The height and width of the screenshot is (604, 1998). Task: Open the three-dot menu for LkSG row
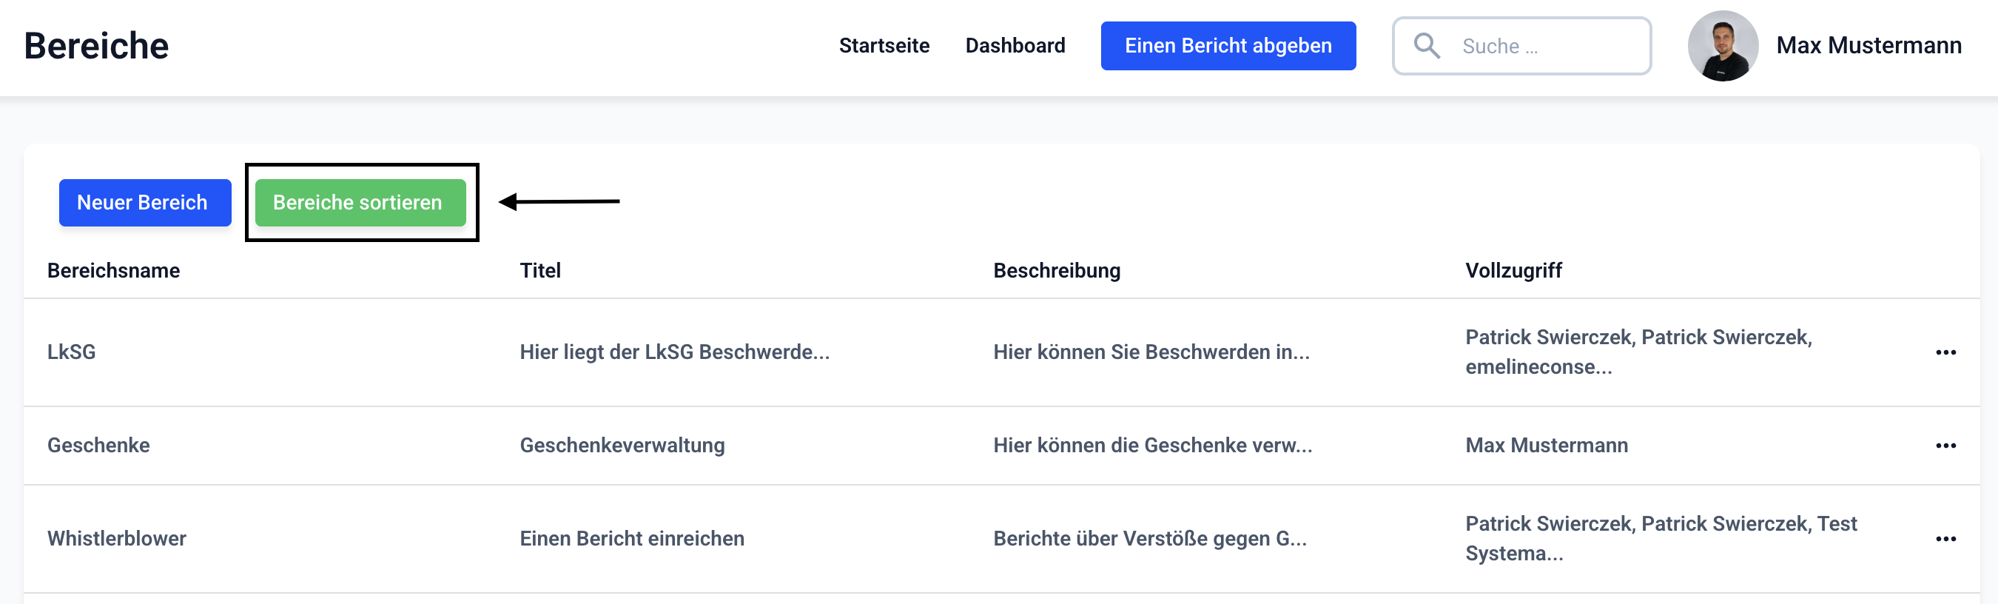pyautogui.click(x=1945, y=353)
